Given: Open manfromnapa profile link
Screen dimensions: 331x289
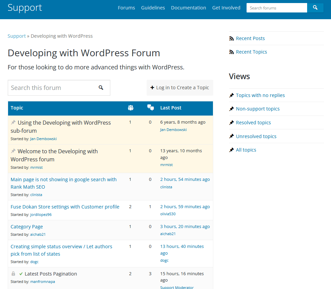Looking at the screenshot, I should [x=42, y=282].
